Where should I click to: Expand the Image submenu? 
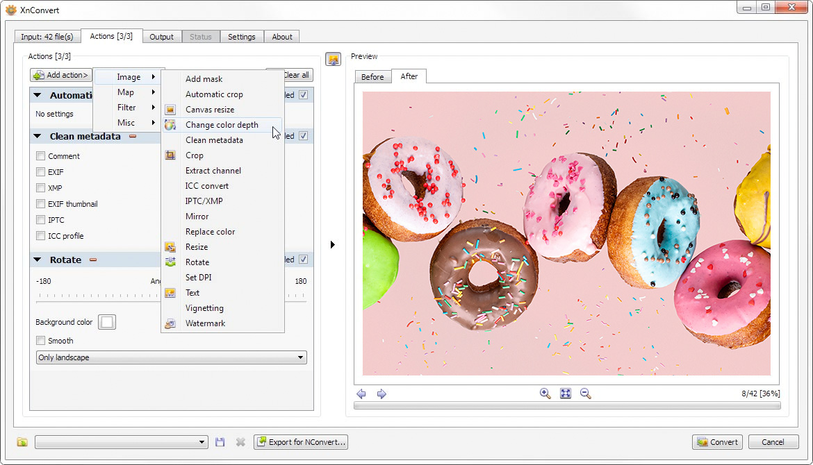point(128,76)
